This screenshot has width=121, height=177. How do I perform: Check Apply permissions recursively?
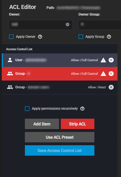[27, 109]
